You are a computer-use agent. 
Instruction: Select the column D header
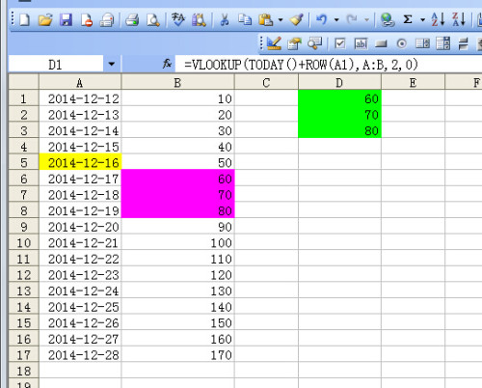(x=339, y=83)
